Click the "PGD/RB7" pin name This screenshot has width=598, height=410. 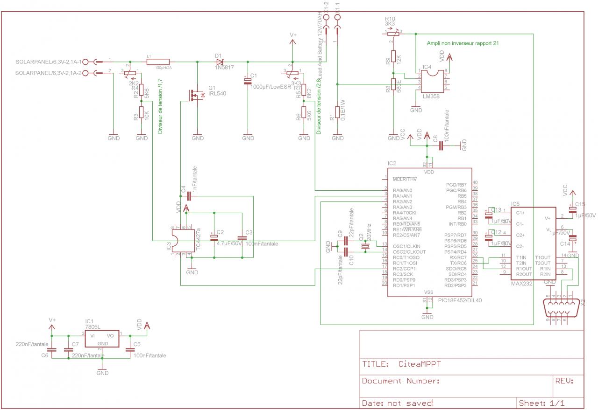point(456,185)
